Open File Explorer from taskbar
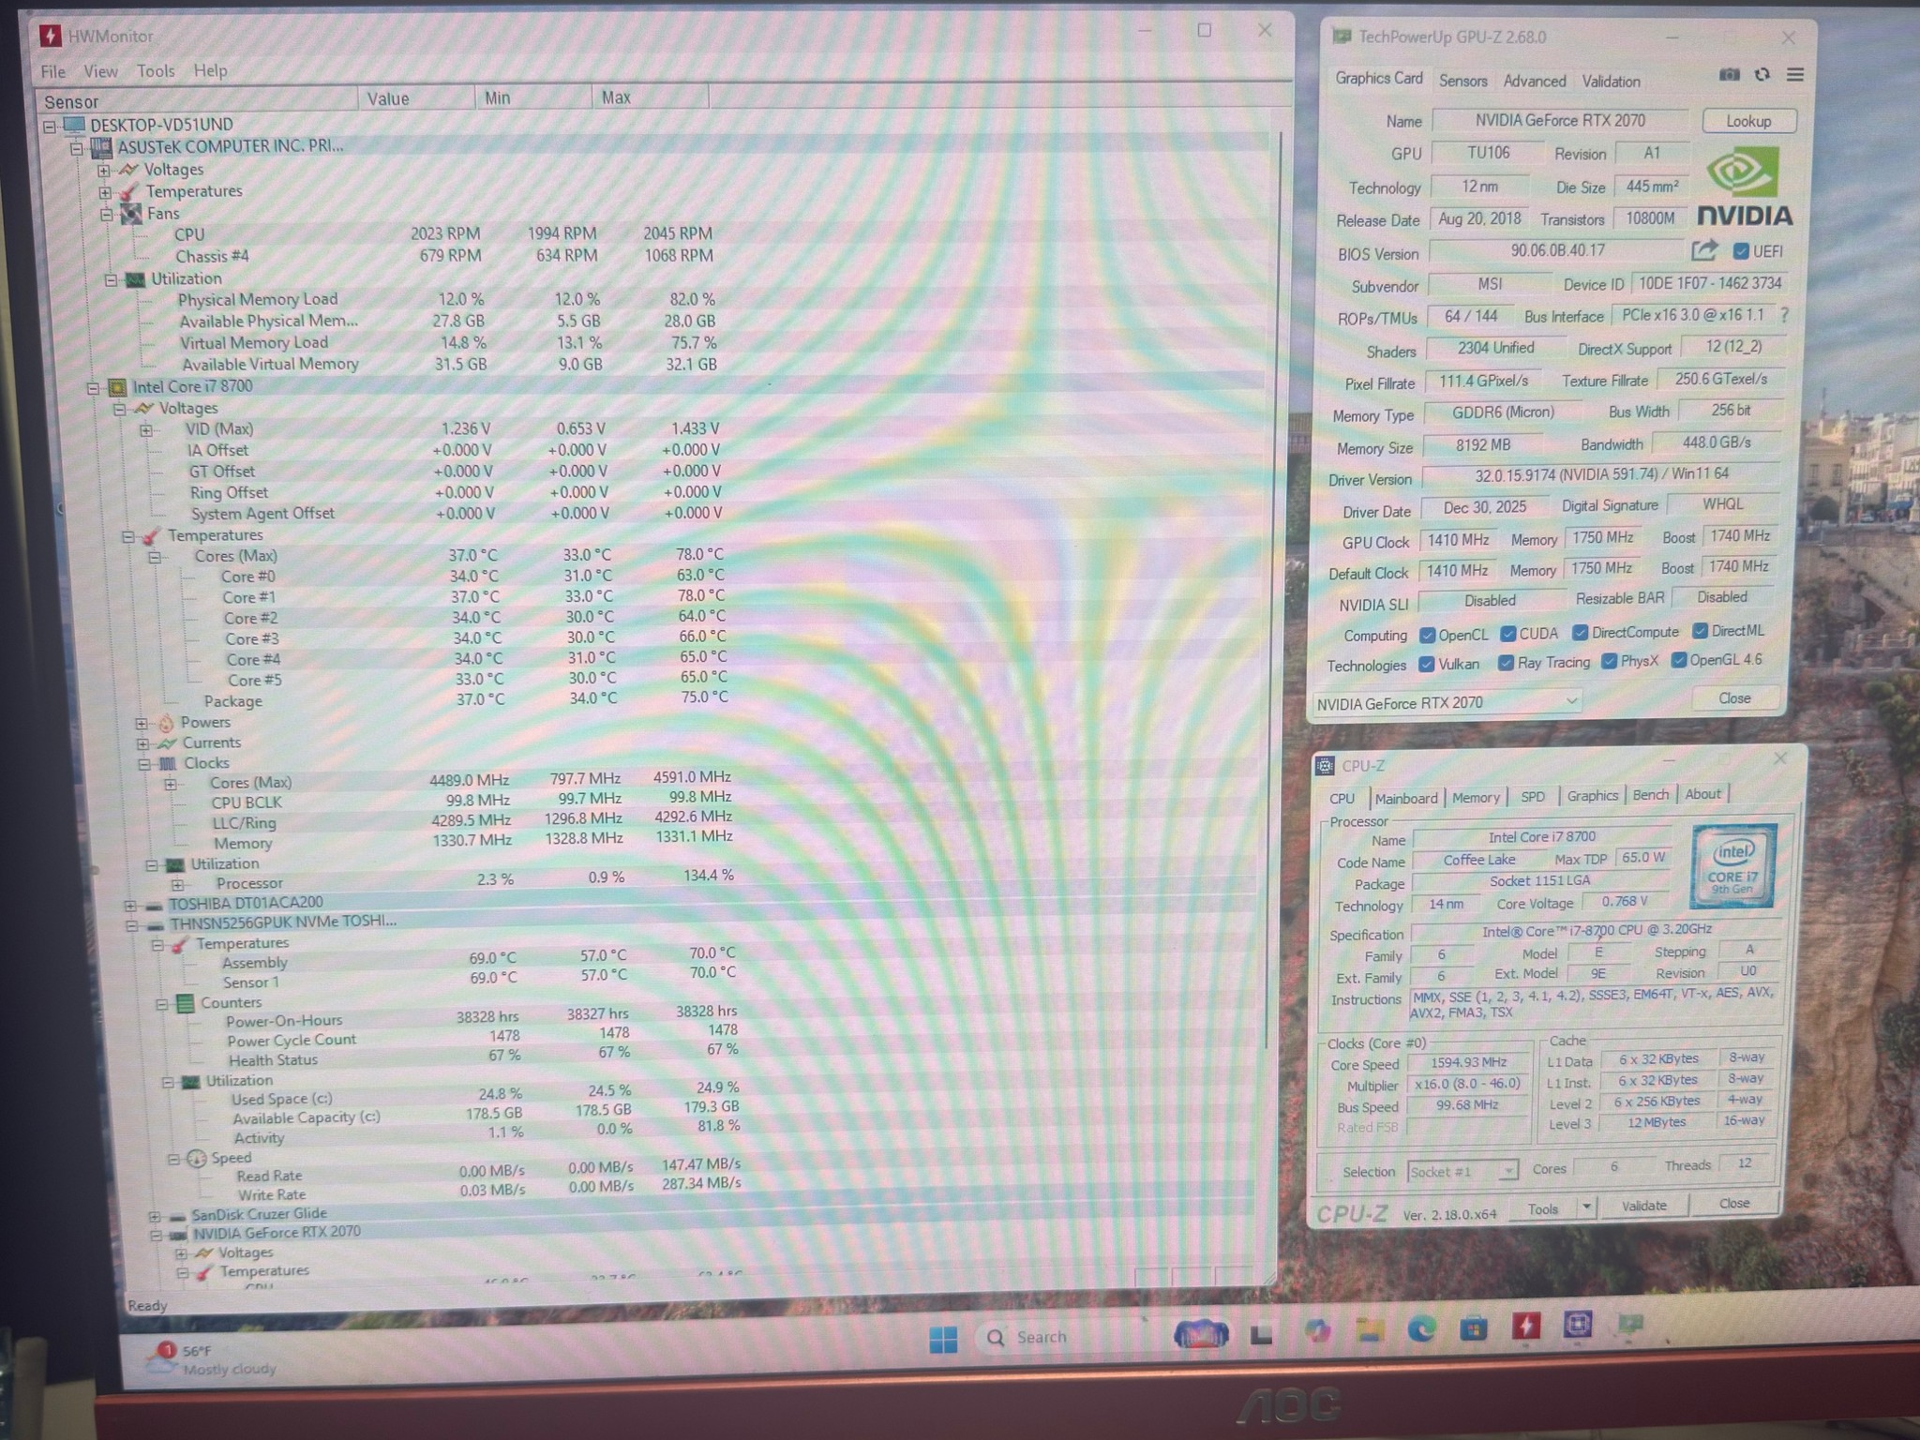The width and height of the screenshot is (1920, 1440). 1370,1329
